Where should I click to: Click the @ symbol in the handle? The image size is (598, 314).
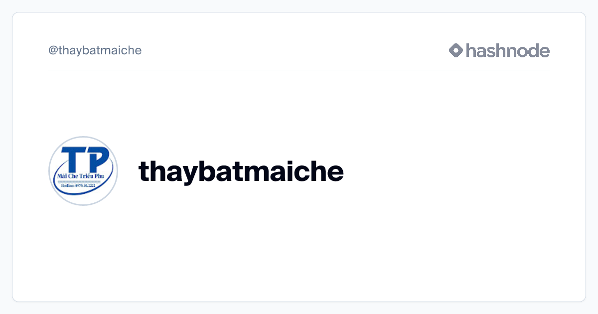tap(52, 50)
